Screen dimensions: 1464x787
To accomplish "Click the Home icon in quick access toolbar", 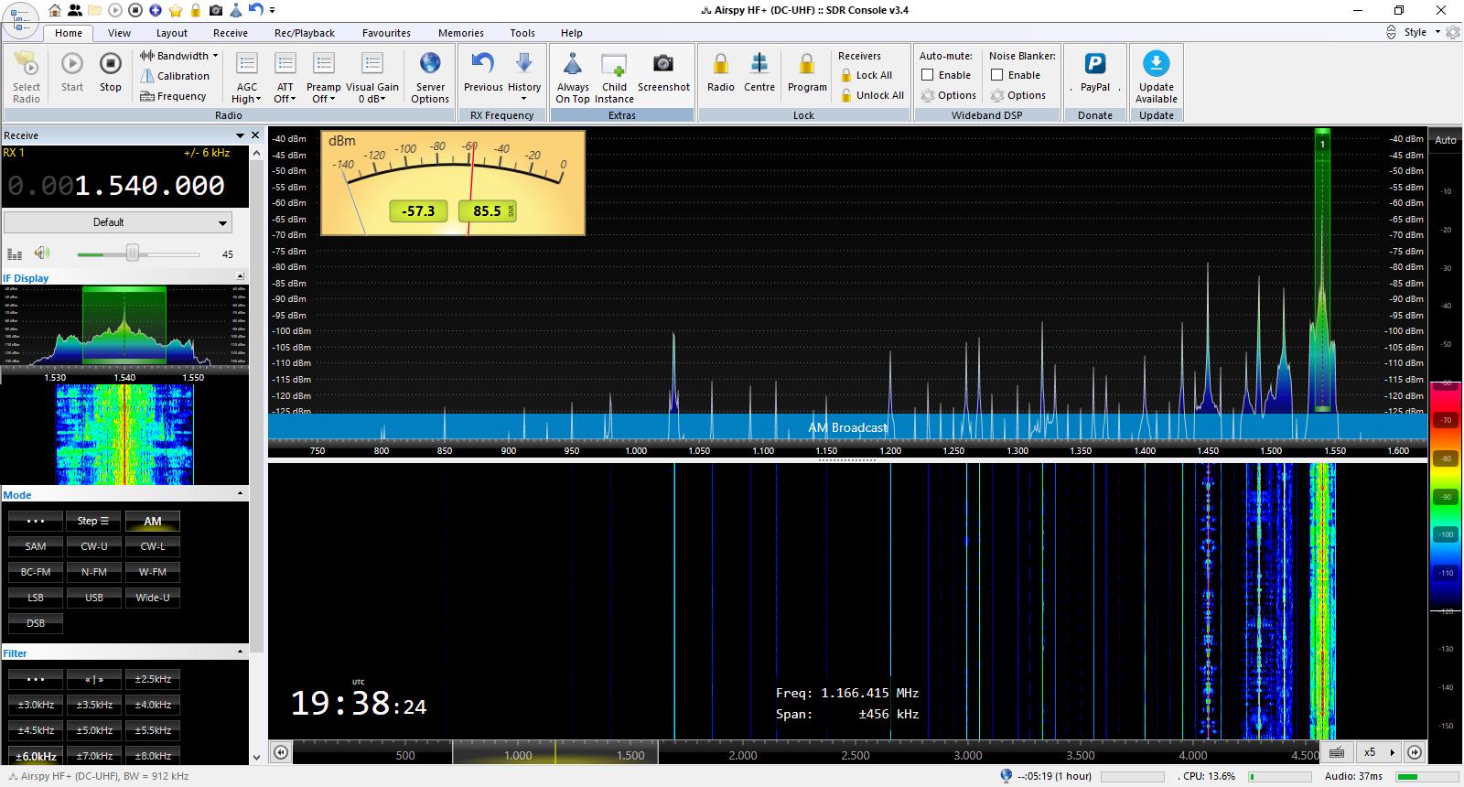I will click(56, 10).
